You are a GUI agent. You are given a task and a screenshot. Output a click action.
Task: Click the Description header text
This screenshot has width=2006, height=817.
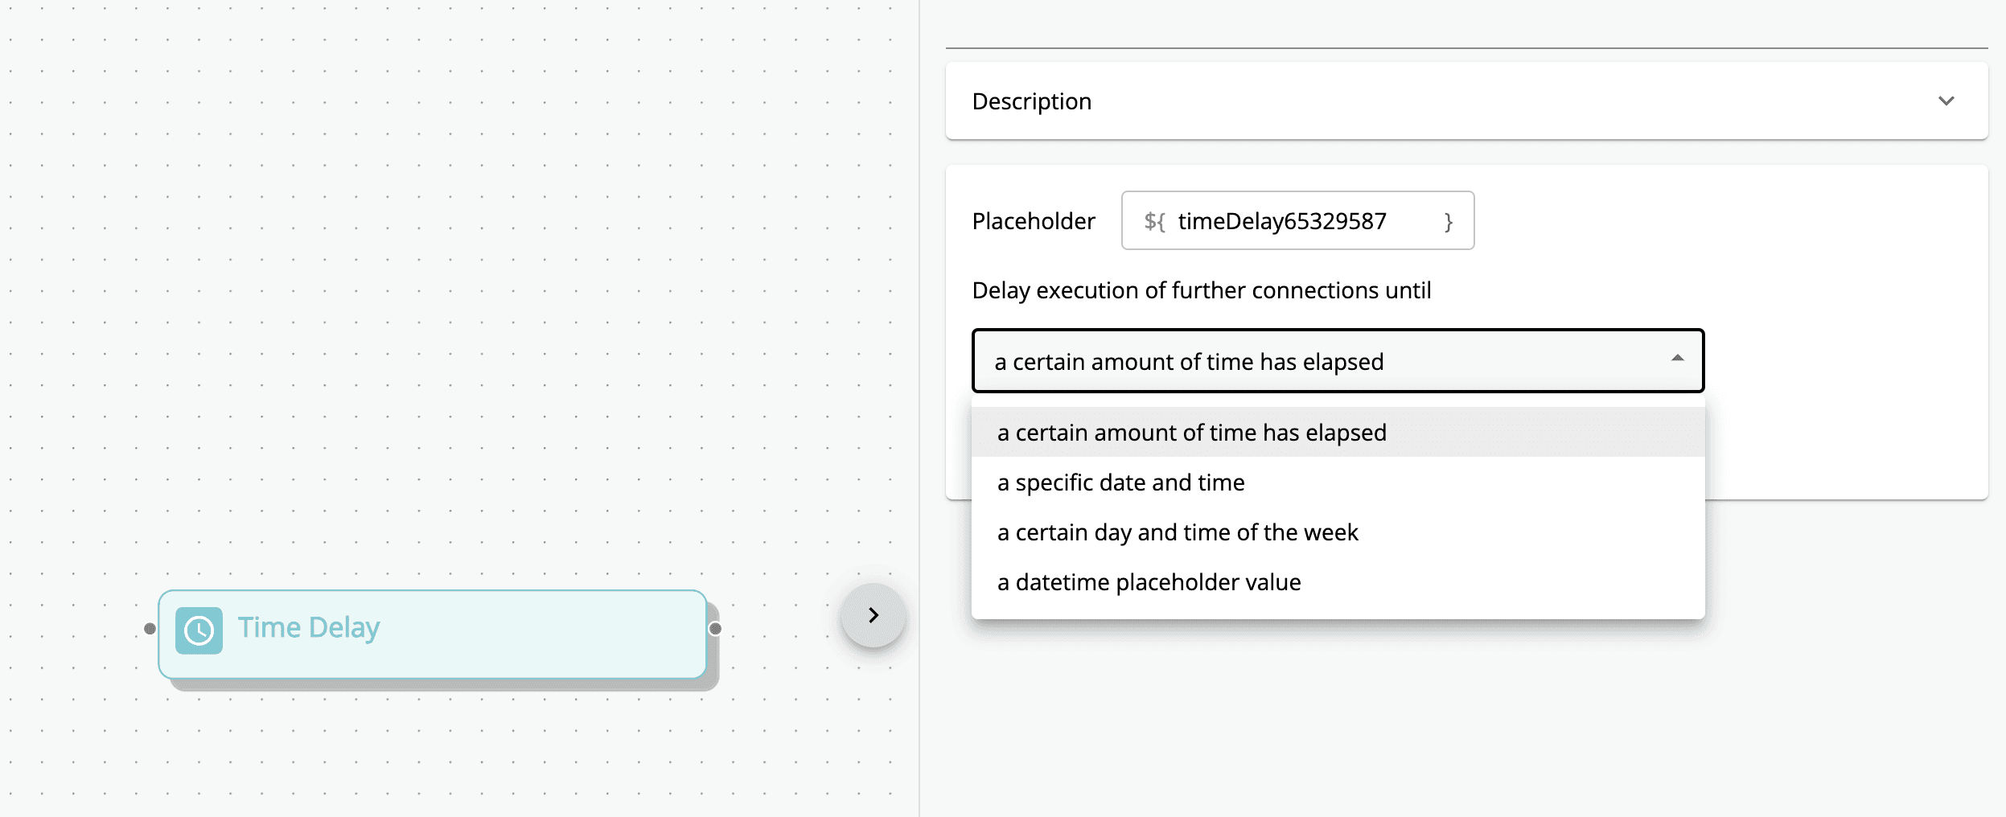(x=1032, y=101)
